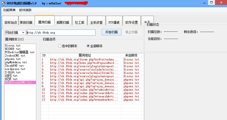
Task: Click Discuz.txt source cell in row 1
Action: [x=131, y=59]
